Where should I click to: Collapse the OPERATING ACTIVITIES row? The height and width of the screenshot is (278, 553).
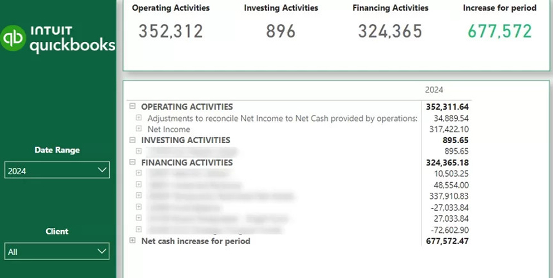(x=133, y=106)
